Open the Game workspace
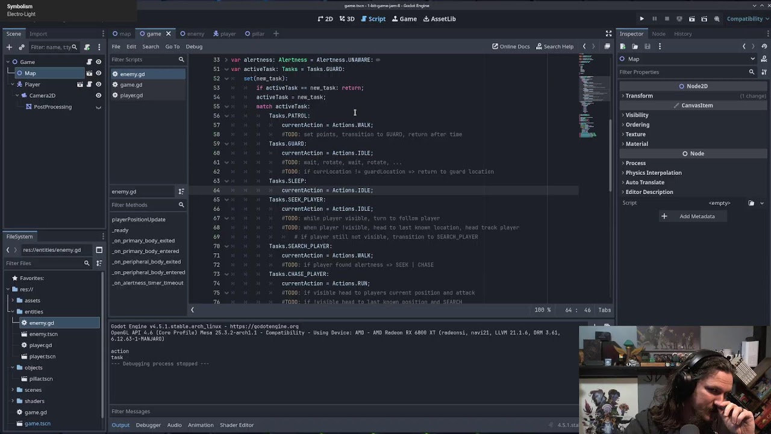 pos(404,19)
